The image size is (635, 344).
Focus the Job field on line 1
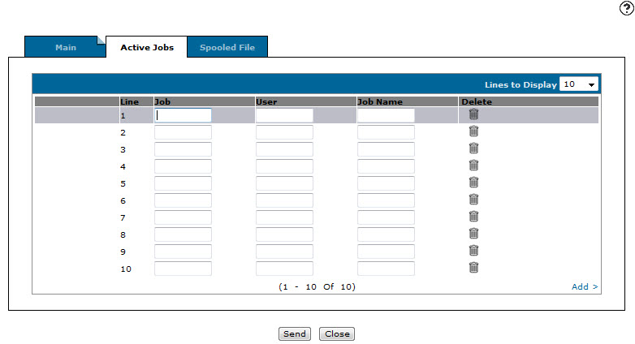point(183,115)
